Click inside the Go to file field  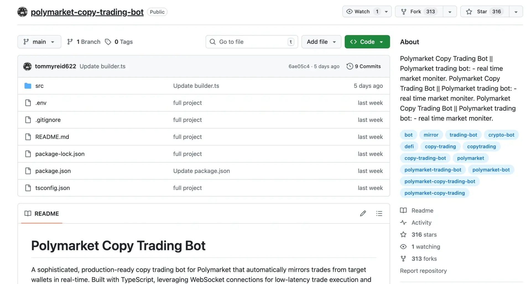click(249, 42)
